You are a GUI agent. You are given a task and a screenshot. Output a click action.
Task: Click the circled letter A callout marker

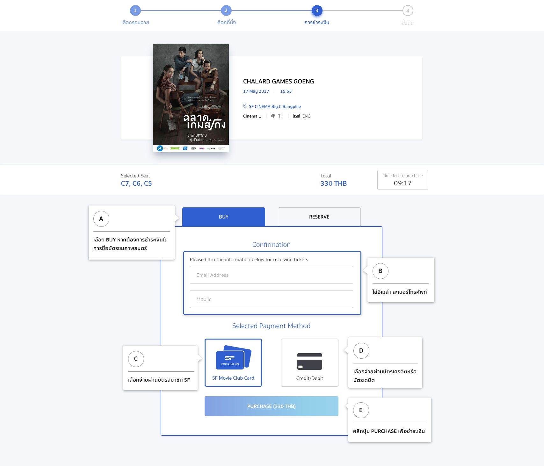tap(101, 219)
